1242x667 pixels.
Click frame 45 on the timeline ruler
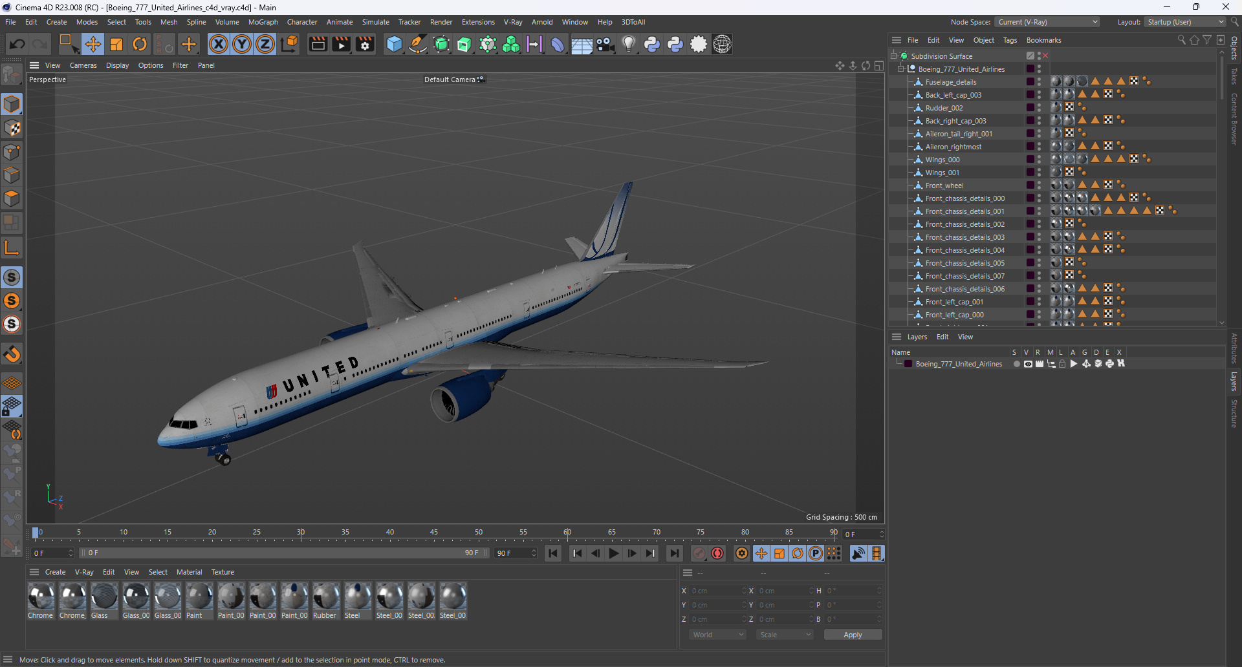[434, 533]
